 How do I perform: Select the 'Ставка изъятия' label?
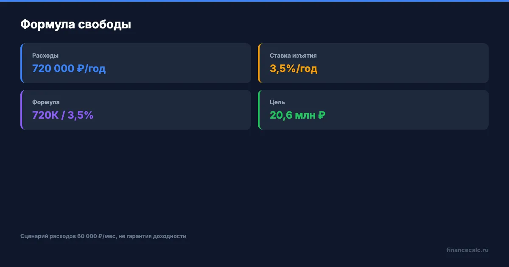[x=293, y=56]
